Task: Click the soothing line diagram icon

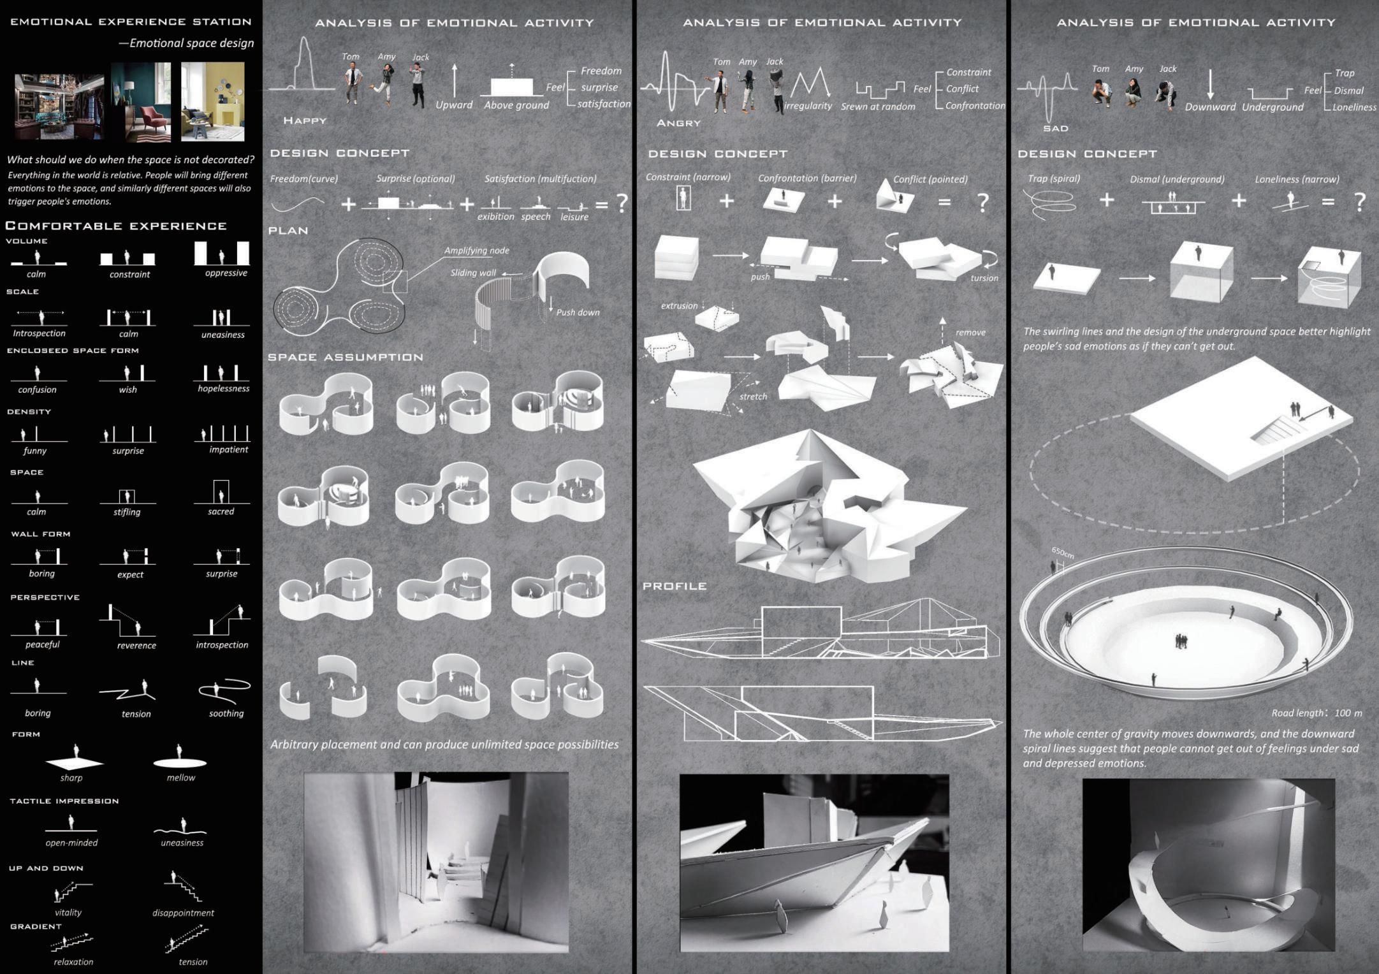Action: point(225,690)
